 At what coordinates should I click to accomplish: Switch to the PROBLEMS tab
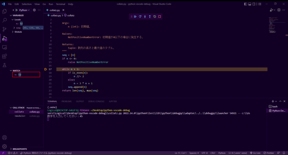point(67,101)
